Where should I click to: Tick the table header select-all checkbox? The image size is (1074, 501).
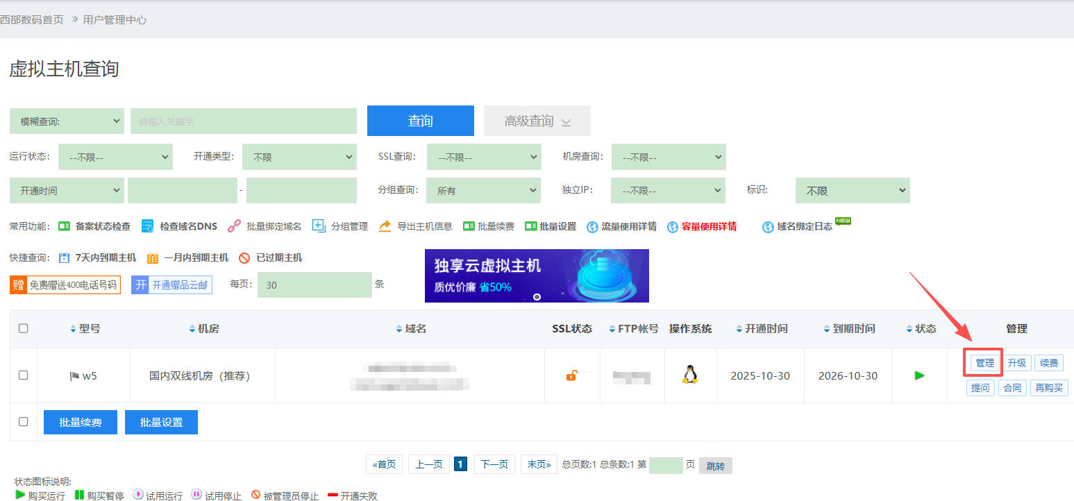(x=24, y=328)
